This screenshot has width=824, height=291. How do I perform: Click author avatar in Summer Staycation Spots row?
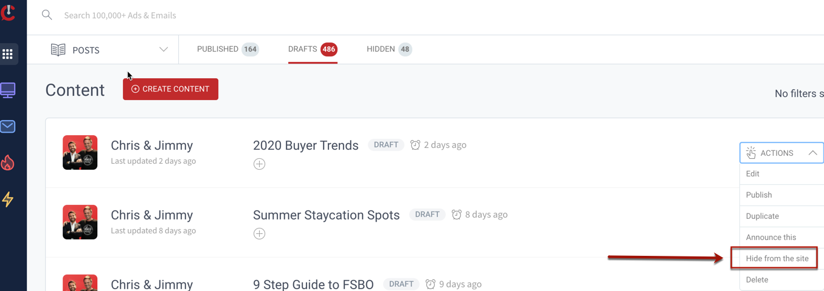[x=80, y=222]
